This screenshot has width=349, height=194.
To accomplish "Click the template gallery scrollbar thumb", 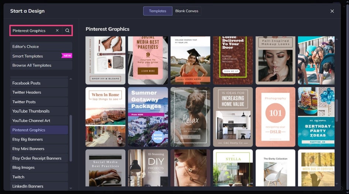I will pos(336,110).
